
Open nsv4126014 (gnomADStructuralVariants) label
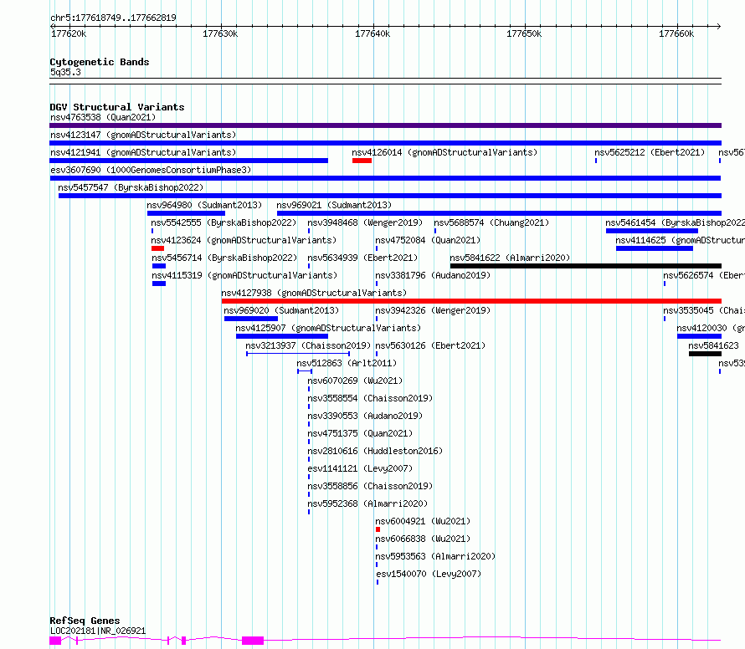tap(444, 152)
